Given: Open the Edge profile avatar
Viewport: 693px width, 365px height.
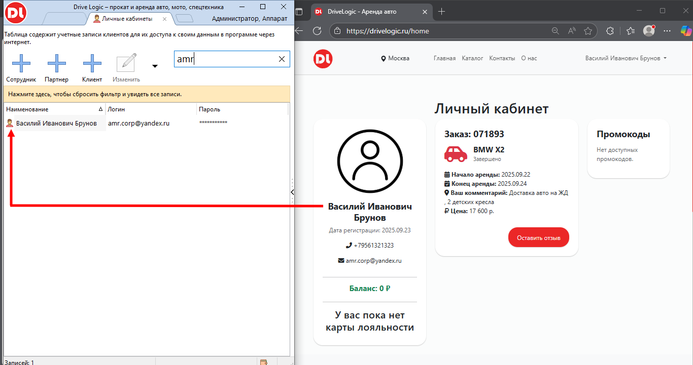Looking at the screenshot, I should click(649, 31).
